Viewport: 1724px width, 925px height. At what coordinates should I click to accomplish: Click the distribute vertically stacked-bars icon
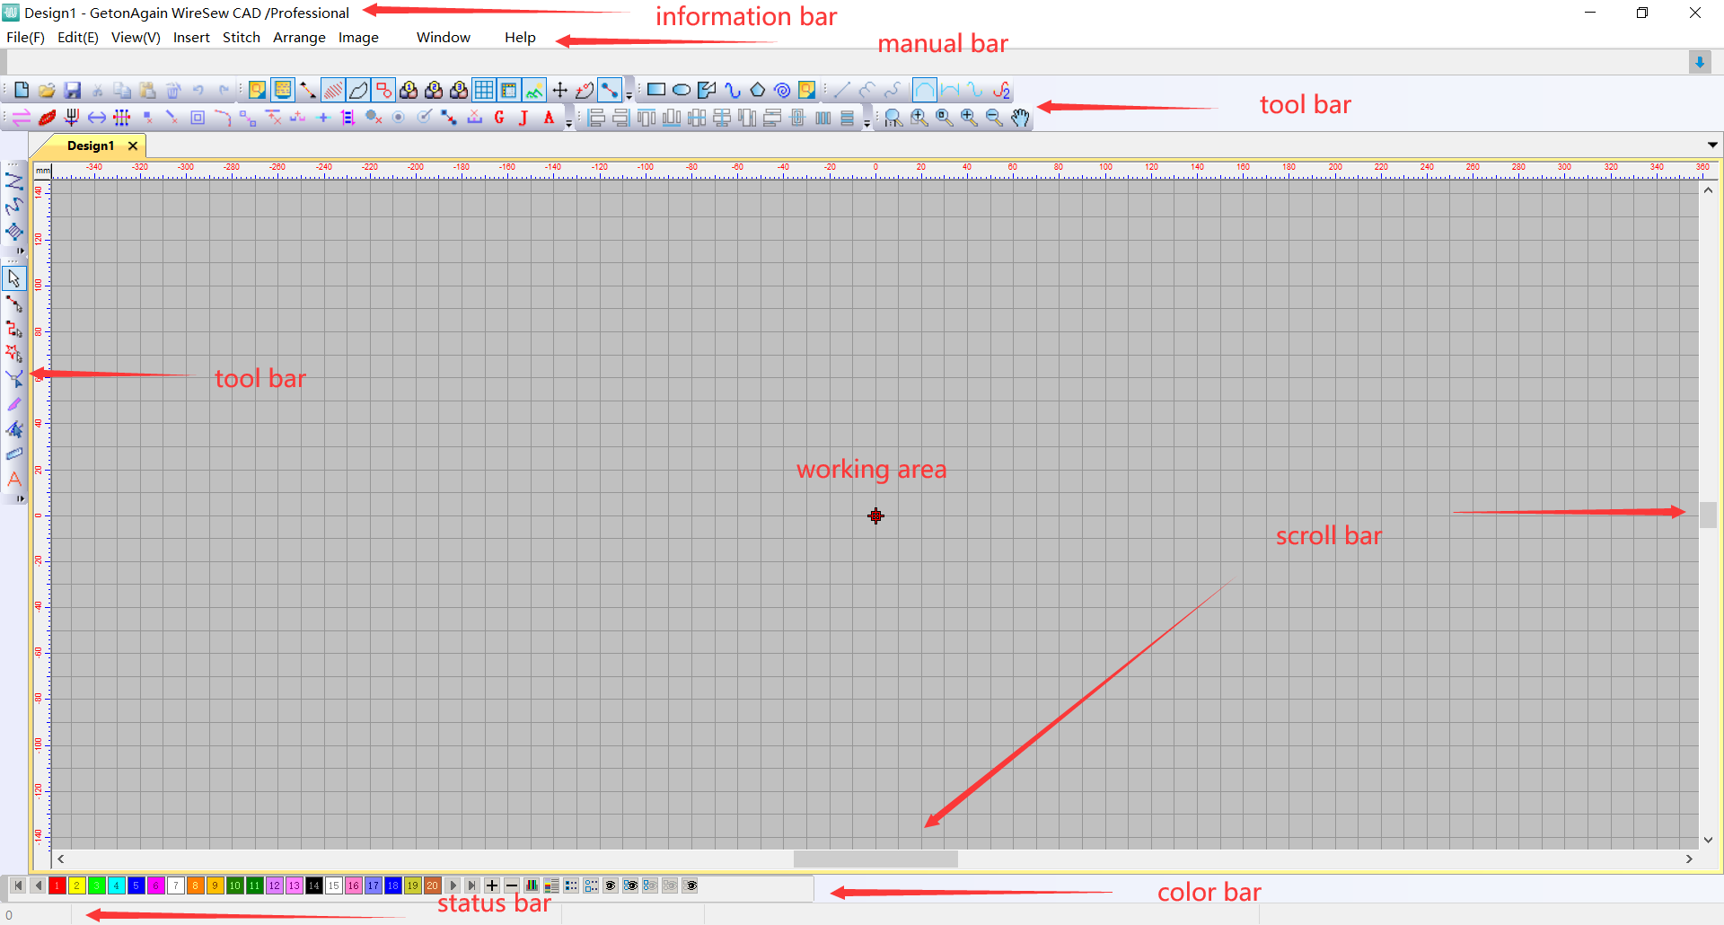coord(848,118)
